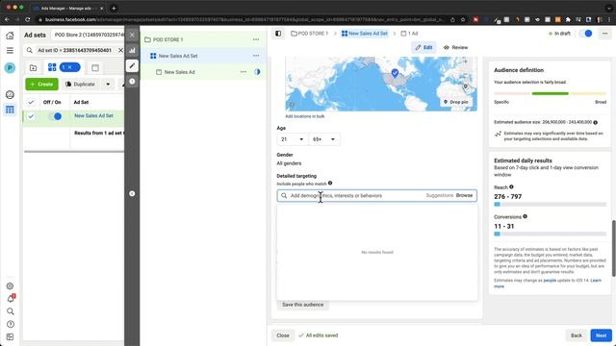
Task: Click the half-circle draft status icon
Action: [x=257, y=72]
